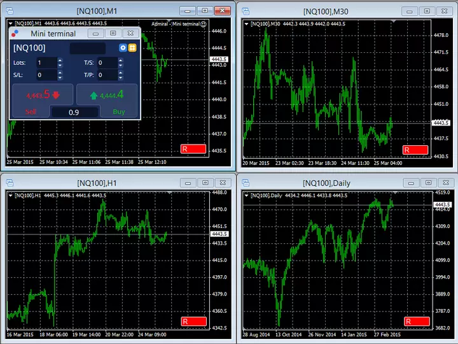Image resolution: width=458 pixels, height=344 pixels.
Task: Click the chart shift marker atop the Daily chart
Action: coord(395,192)
